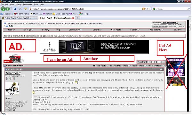The height and width of the screenshot is (115, 192).
Task: Click Log Out
Action: (178, 30)
